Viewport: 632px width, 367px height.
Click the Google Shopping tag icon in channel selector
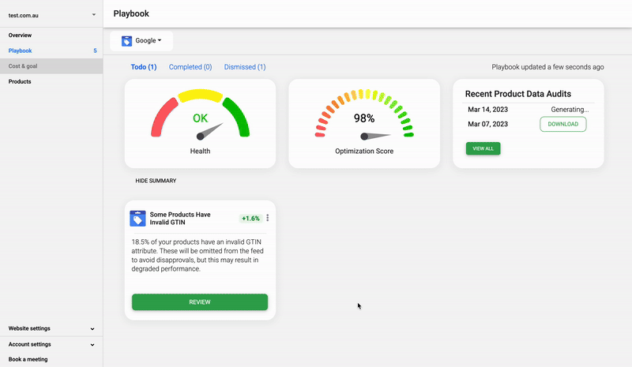click(x=126, y=40)
